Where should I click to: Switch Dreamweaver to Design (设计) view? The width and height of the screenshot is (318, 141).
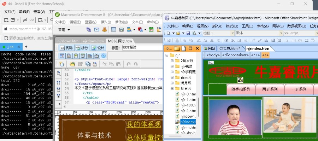pyautogui.click(x=98, y=48)
